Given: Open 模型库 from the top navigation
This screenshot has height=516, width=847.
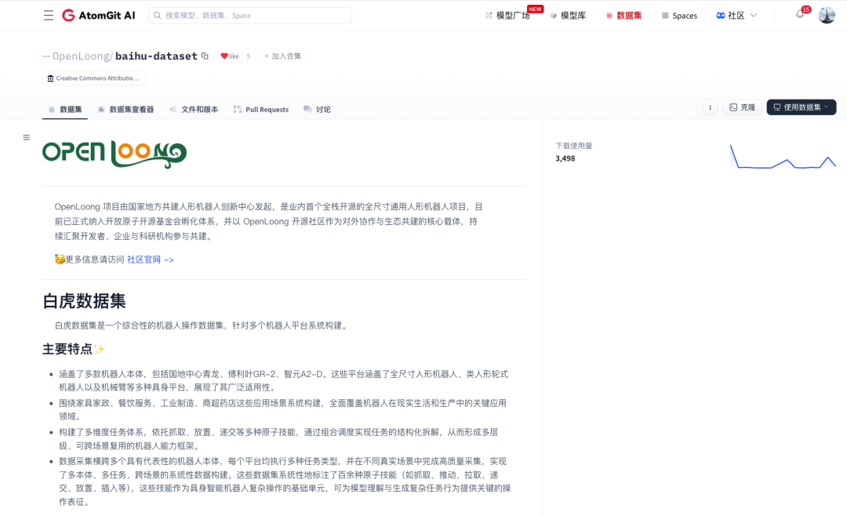Looking at the screenshot, I should click(x=568, y=16).
